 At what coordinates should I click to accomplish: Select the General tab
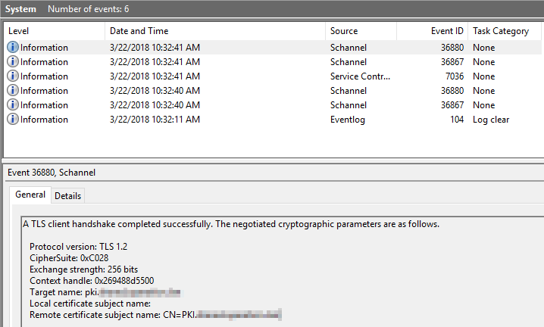click(x=30, y=195)
